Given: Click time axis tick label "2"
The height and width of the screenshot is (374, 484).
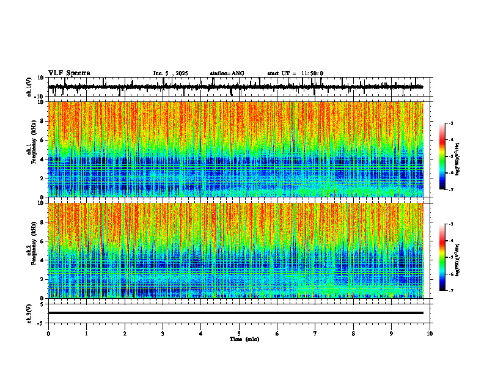Looking at the screenshot, I should [x=125, y=334].
